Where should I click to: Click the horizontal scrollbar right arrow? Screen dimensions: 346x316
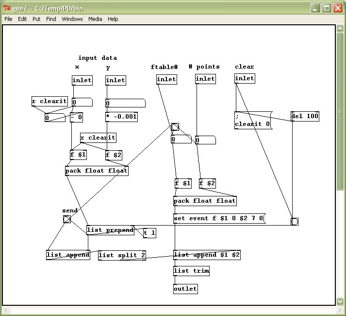pyautogui.click(x=340, y=310)
